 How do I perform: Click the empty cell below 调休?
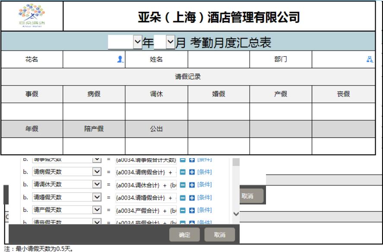(156, 112)
